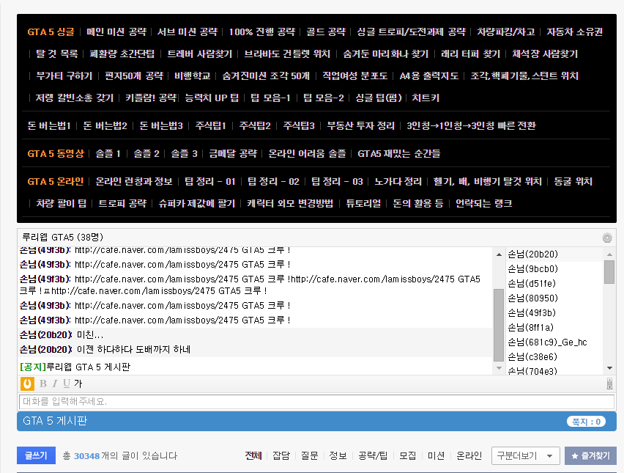Open 솔플 1 video link
Viewport: 624px width, 473px height.
click(108, 154)
